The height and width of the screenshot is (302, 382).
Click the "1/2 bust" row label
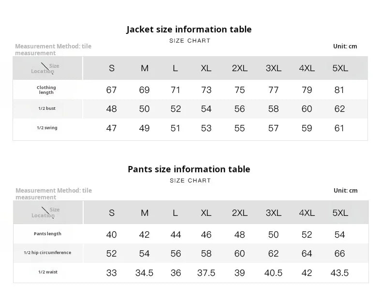47,109
